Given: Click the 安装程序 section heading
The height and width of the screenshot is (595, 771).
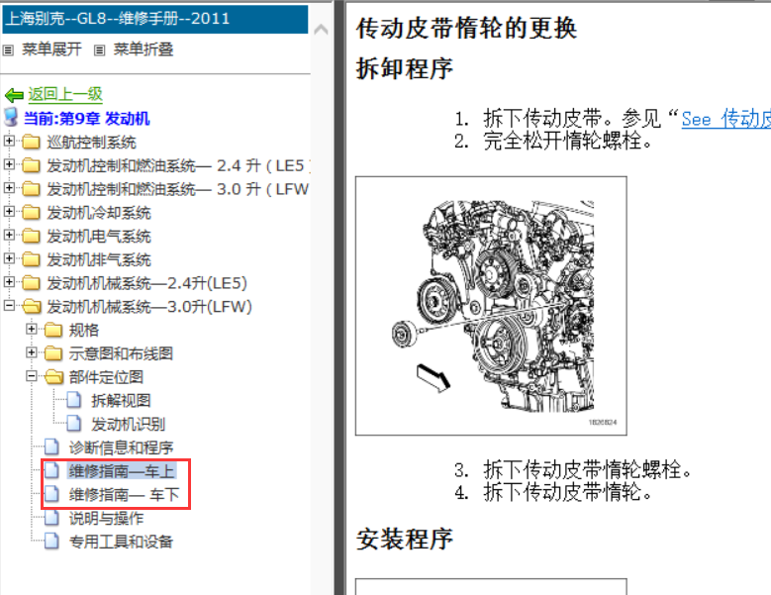Looking at the screenshot, I should click(x=404, y=540).
